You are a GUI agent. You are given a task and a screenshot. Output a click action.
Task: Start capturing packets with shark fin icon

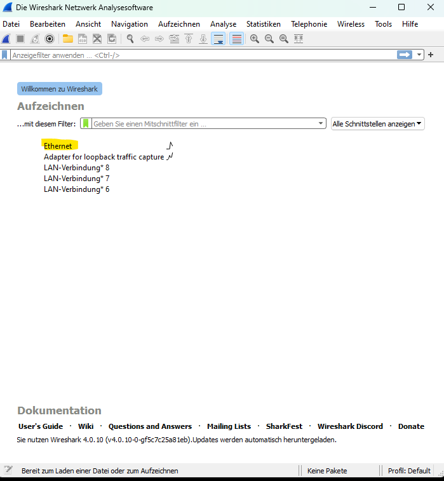[x=6, y=39]
